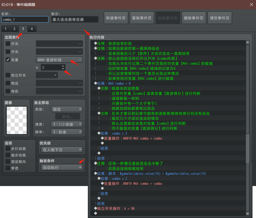Enable the 独立开关 condition checkbox
The height and width of the screenshot is (218, 256).
click(x=8, y=75)
